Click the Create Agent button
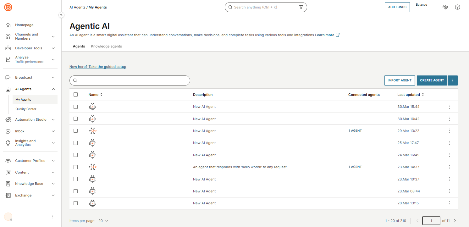This screenshot has height=227, width=469. click(x=432, y=80)
